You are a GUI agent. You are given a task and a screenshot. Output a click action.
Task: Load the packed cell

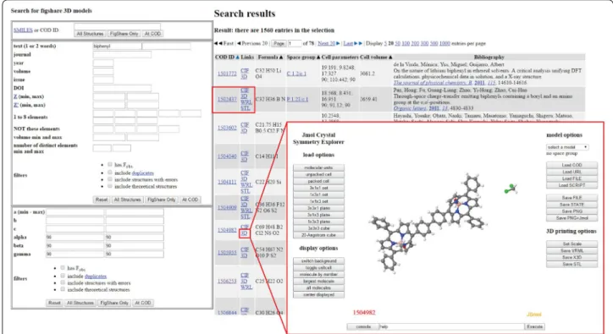tap(318, 181)
